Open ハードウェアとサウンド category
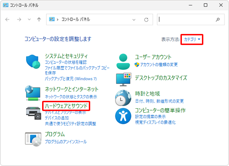Screen dimensions: 229x166 [x=66, y=106]
